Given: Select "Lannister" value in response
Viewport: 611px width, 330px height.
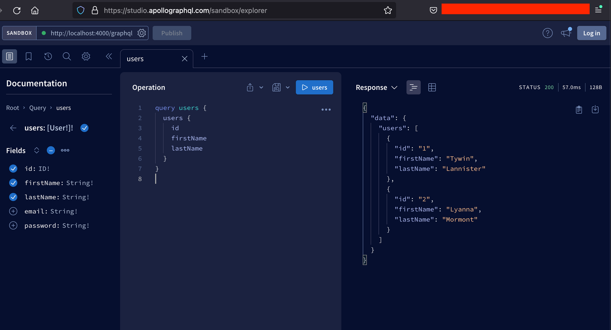Looking at the screenshot, I should 464,168.
